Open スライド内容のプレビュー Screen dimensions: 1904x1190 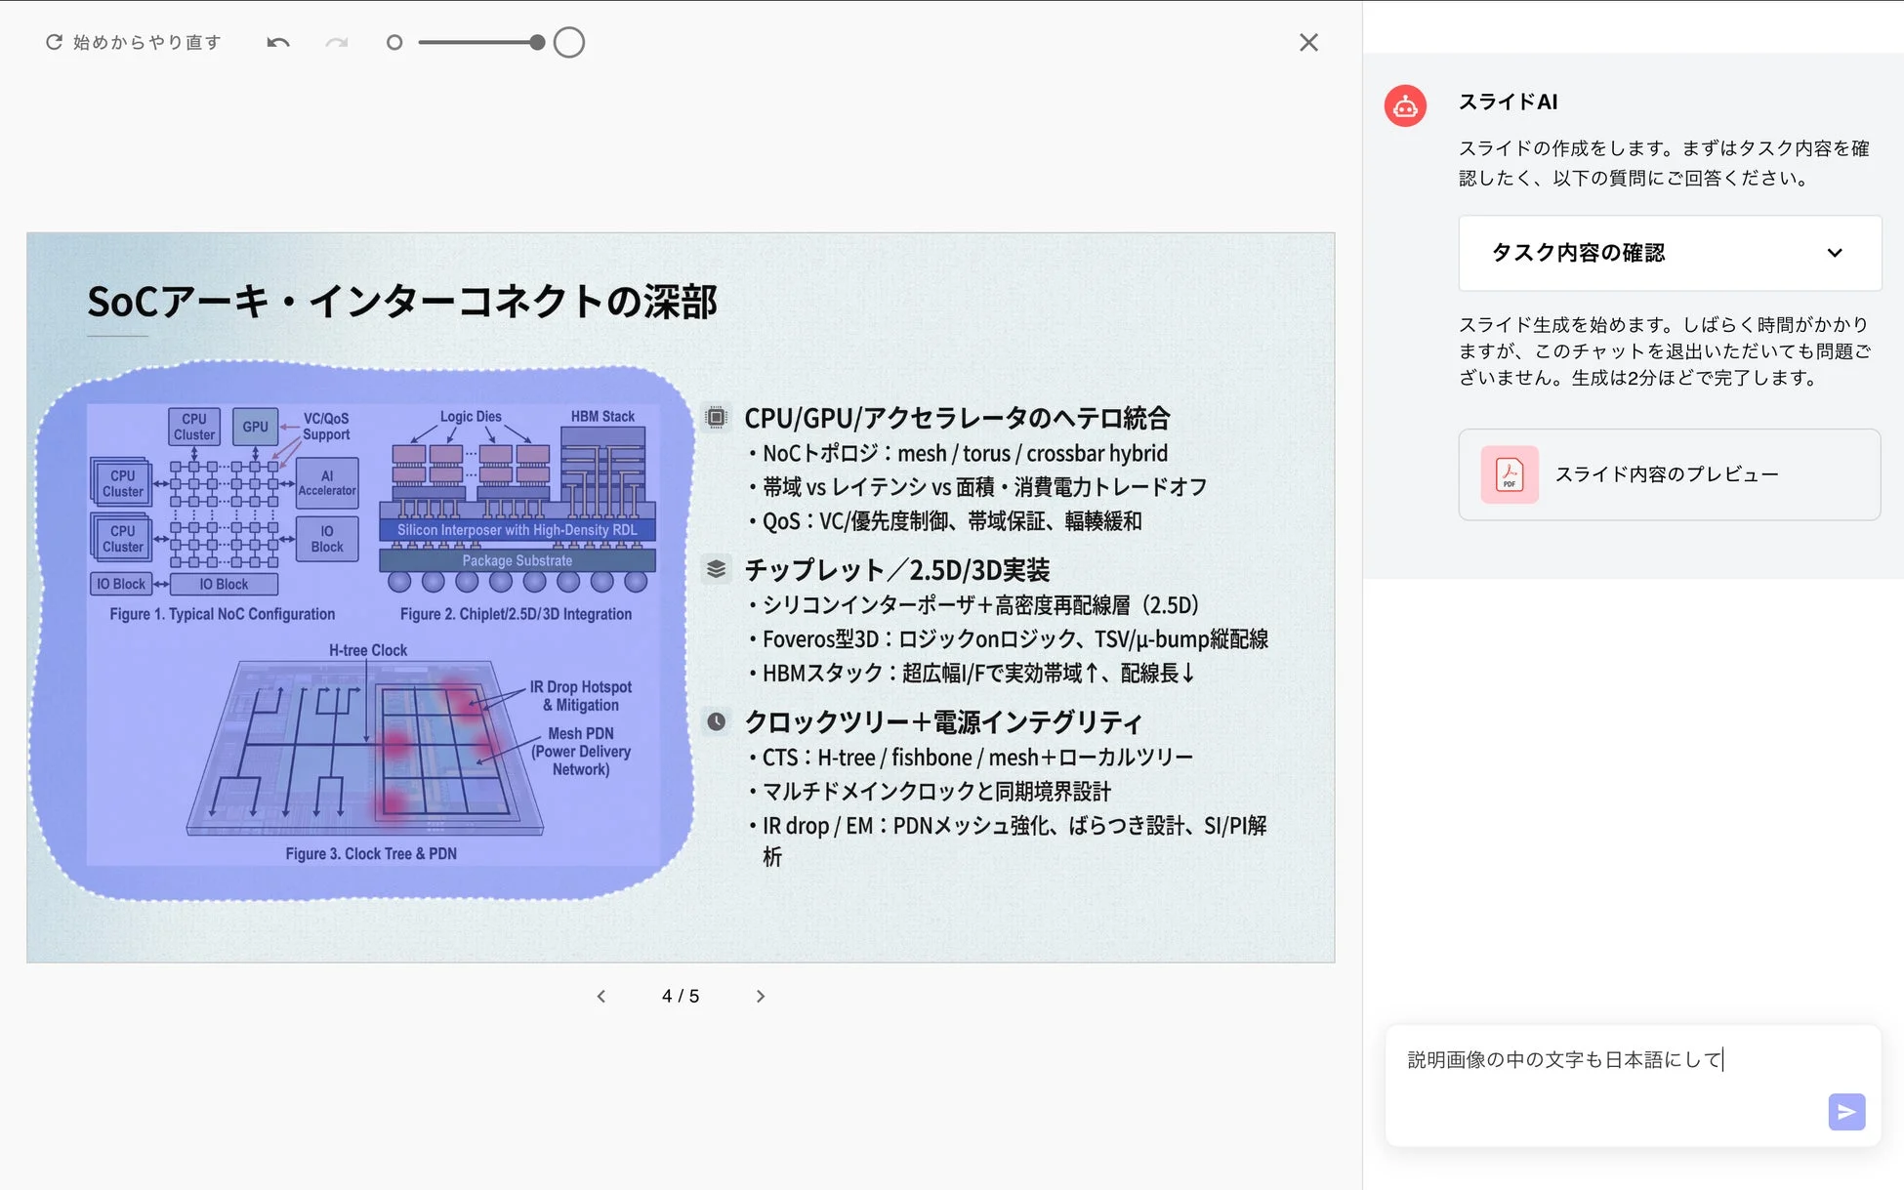[1667, 474]
